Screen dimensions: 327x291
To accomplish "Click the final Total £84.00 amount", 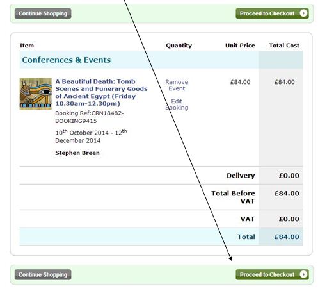I will 287,237.
